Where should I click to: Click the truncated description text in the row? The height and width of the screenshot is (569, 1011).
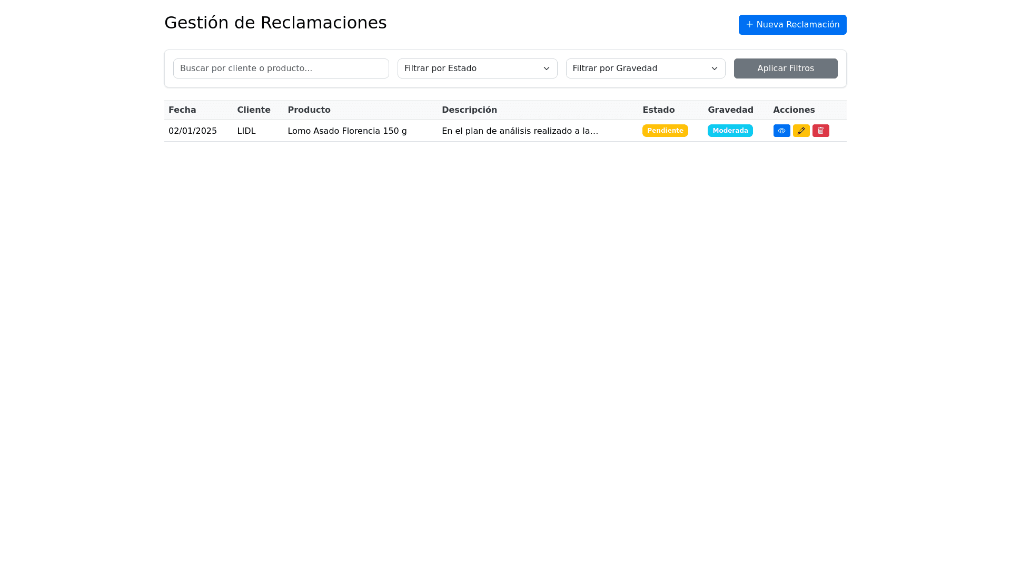(520, 131)
